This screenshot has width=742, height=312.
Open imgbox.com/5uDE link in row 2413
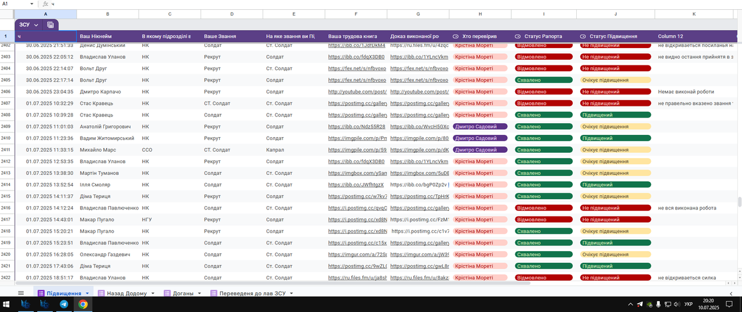coord(419,173)
